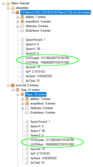Collapse the Meine Testwelt root folder
The image size is (93, 167).
3,4
